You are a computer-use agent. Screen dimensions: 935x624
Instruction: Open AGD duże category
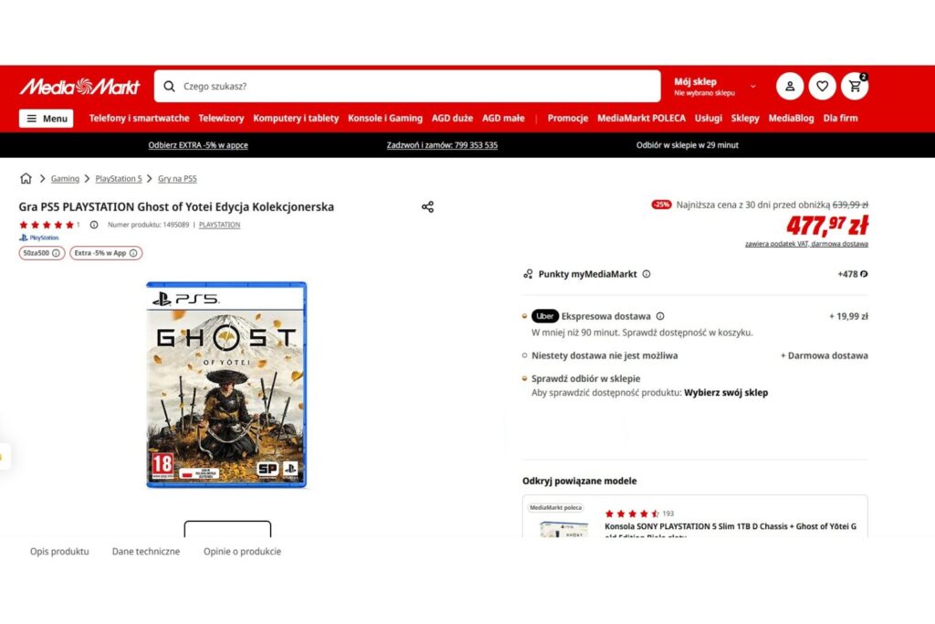click(x=452, y=118)
